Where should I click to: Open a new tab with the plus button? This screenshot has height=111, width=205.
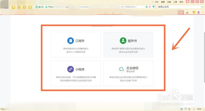click(187, 13)
